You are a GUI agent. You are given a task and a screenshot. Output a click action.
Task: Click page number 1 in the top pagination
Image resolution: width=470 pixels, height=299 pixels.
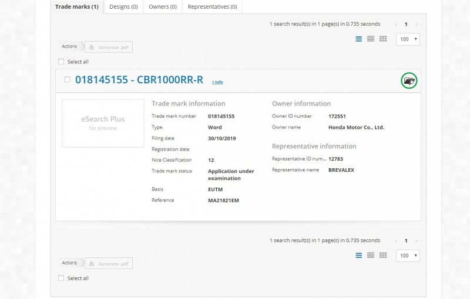(x=406, y=24)
